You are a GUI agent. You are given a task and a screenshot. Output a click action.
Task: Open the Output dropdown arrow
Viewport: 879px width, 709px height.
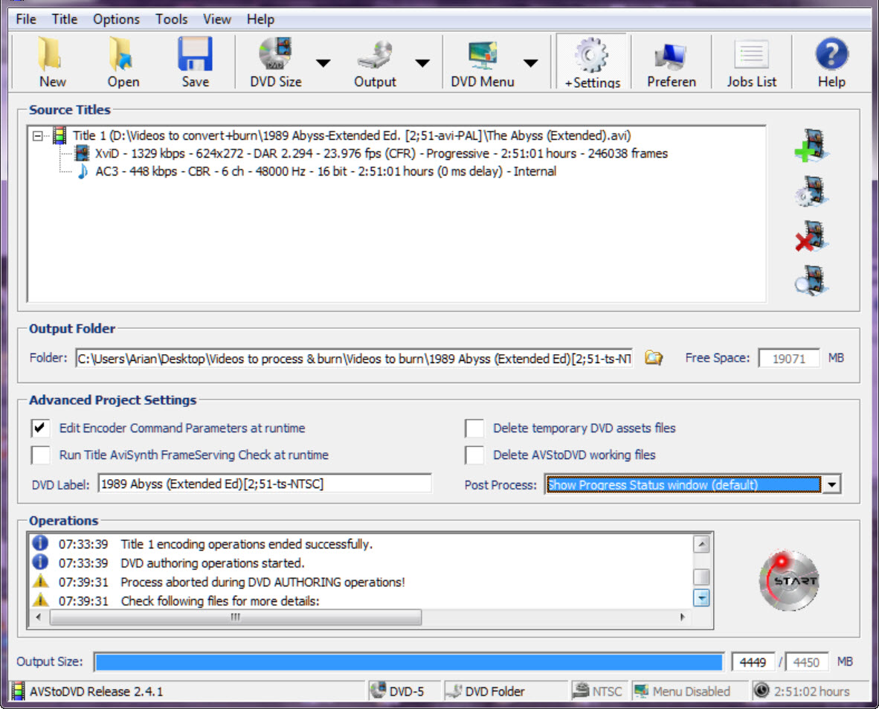(422, 62)
